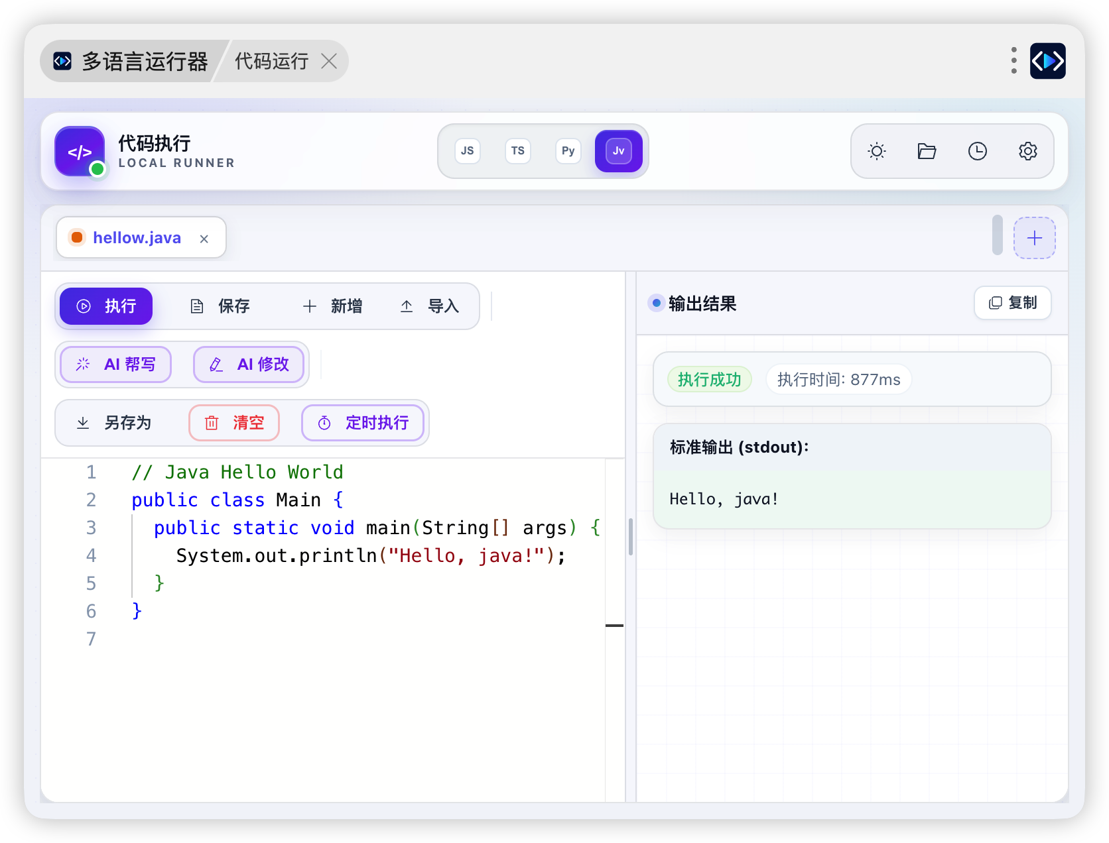Schedule run with 定时执行
This screenshot has width=1109, height=843.
tap(363, 423)
